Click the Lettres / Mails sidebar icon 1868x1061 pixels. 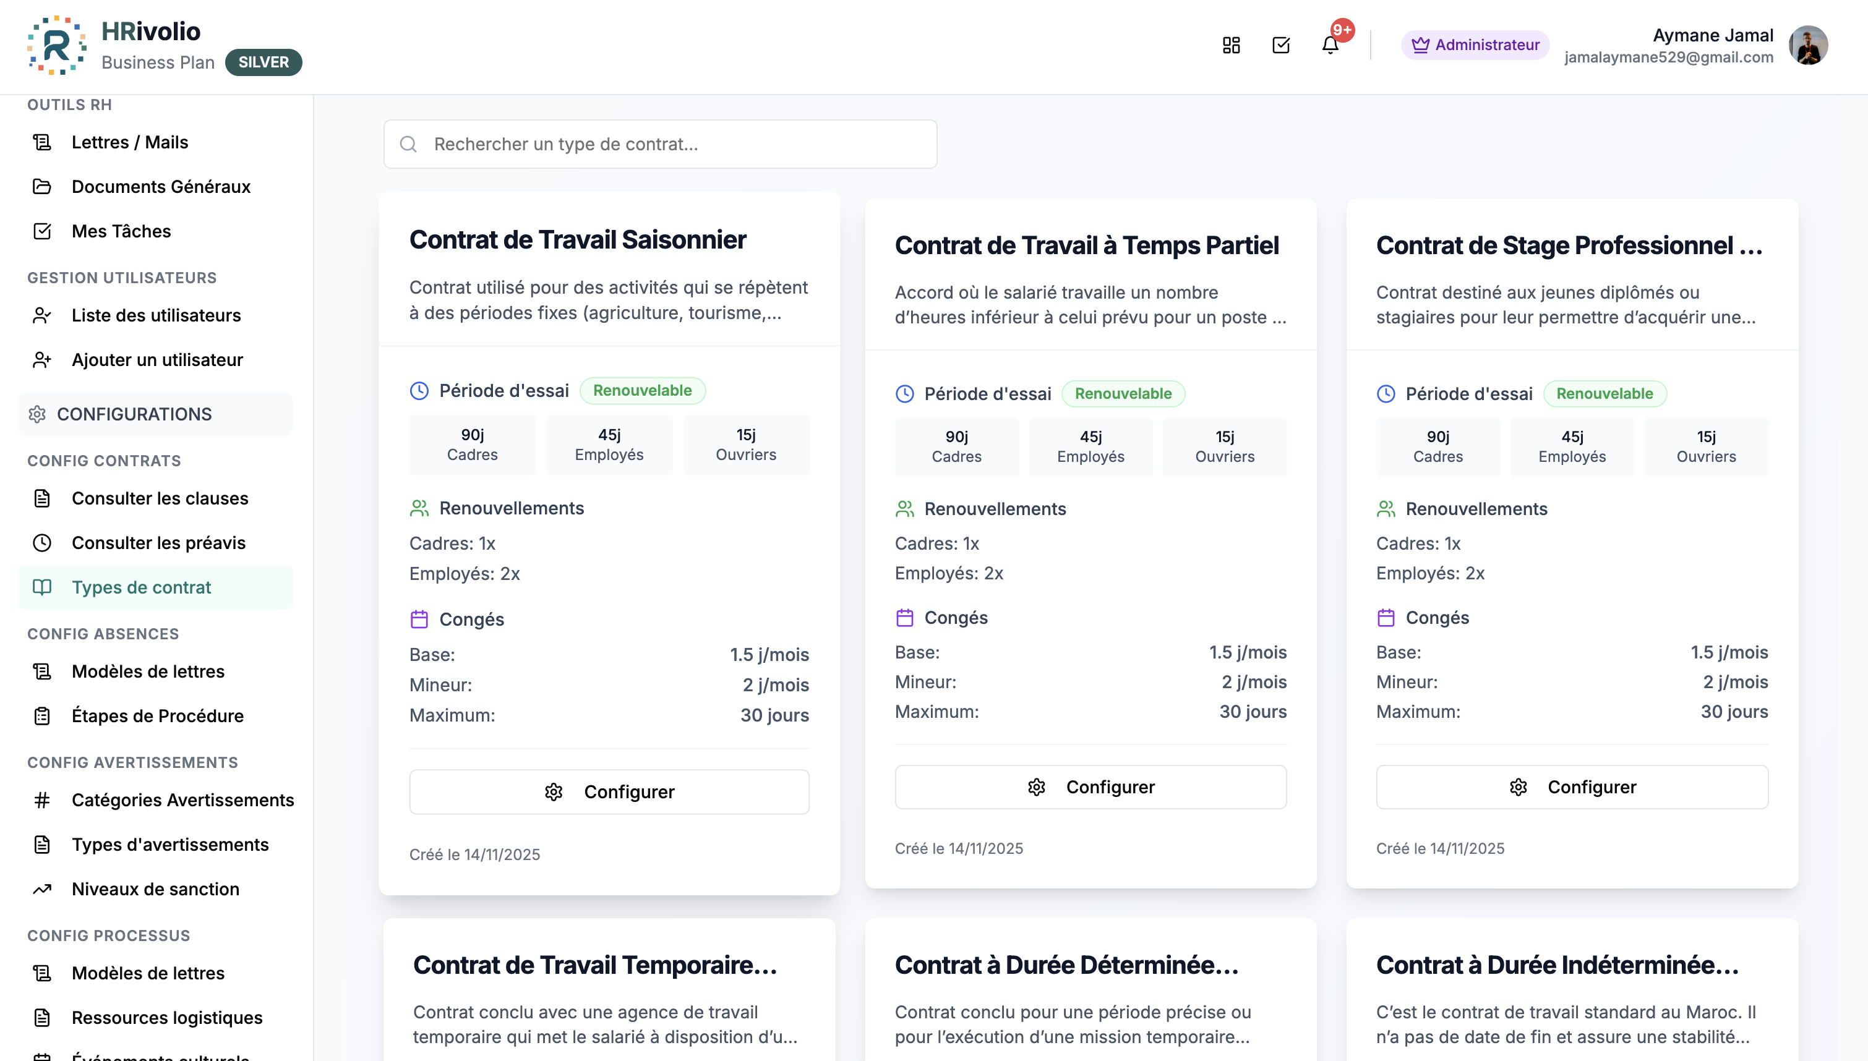pyautogui.click(x=42, y=142)
